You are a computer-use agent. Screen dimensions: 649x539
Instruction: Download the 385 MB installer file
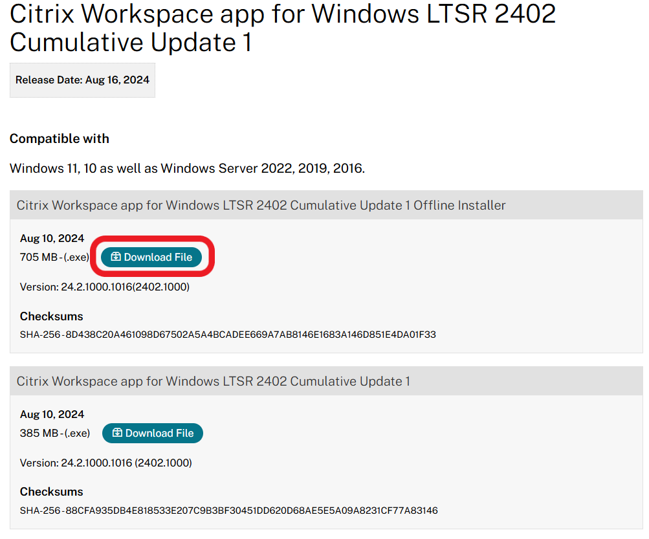click(153, 433)
